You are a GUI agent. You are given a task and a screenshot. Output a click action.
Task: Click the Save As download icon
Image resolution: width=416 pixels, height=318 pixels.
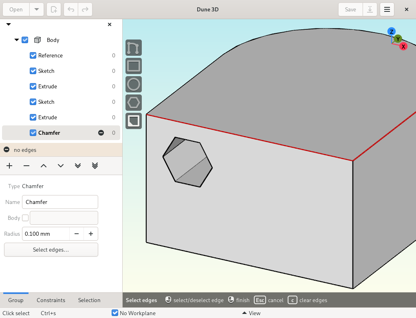coord(370,9)
